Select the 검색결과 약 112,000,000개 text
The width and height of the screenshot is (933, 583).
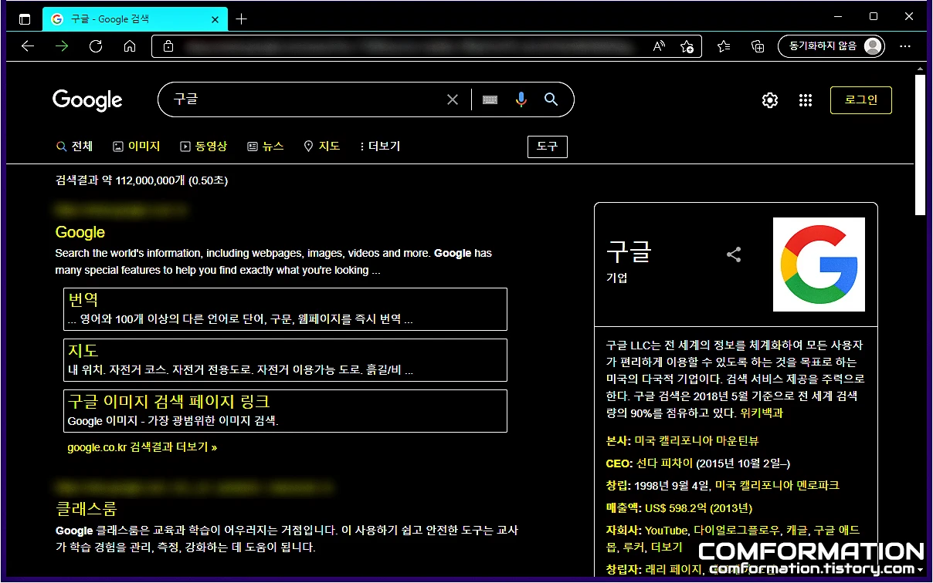click(120, 180)
